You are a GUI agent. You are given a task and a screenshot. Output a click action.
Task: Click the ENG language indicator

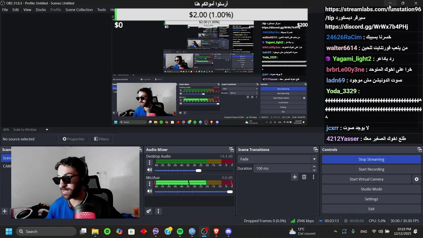click(x=364, y=231)
